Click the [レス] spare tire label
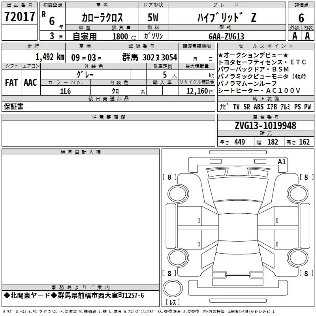The height and width of the screenshot is (316, 316). (173, 302)
